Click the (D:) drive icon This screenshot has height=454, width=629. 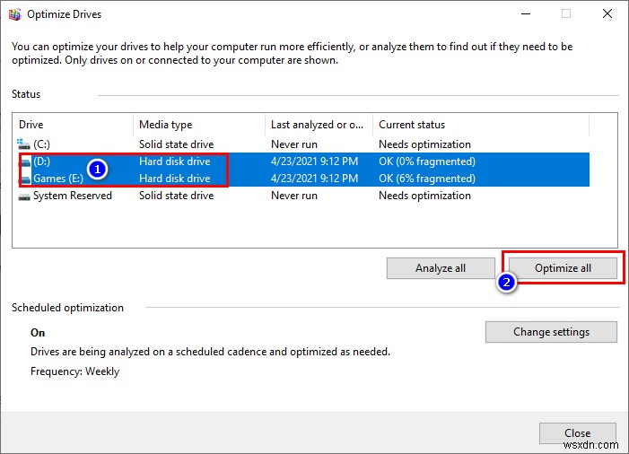(x=25, y=162)
